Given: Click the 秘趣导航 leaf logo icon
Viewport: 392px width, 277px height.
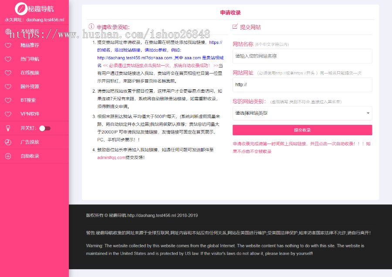Looking at the screenshot, I should click(x=21, y=9).
